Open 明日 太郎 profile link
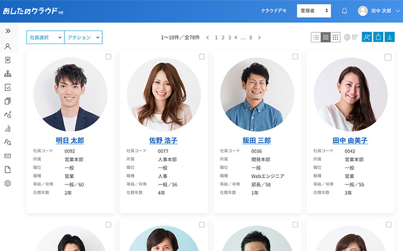This screenshot has height=251, width=403. point(70,140)
